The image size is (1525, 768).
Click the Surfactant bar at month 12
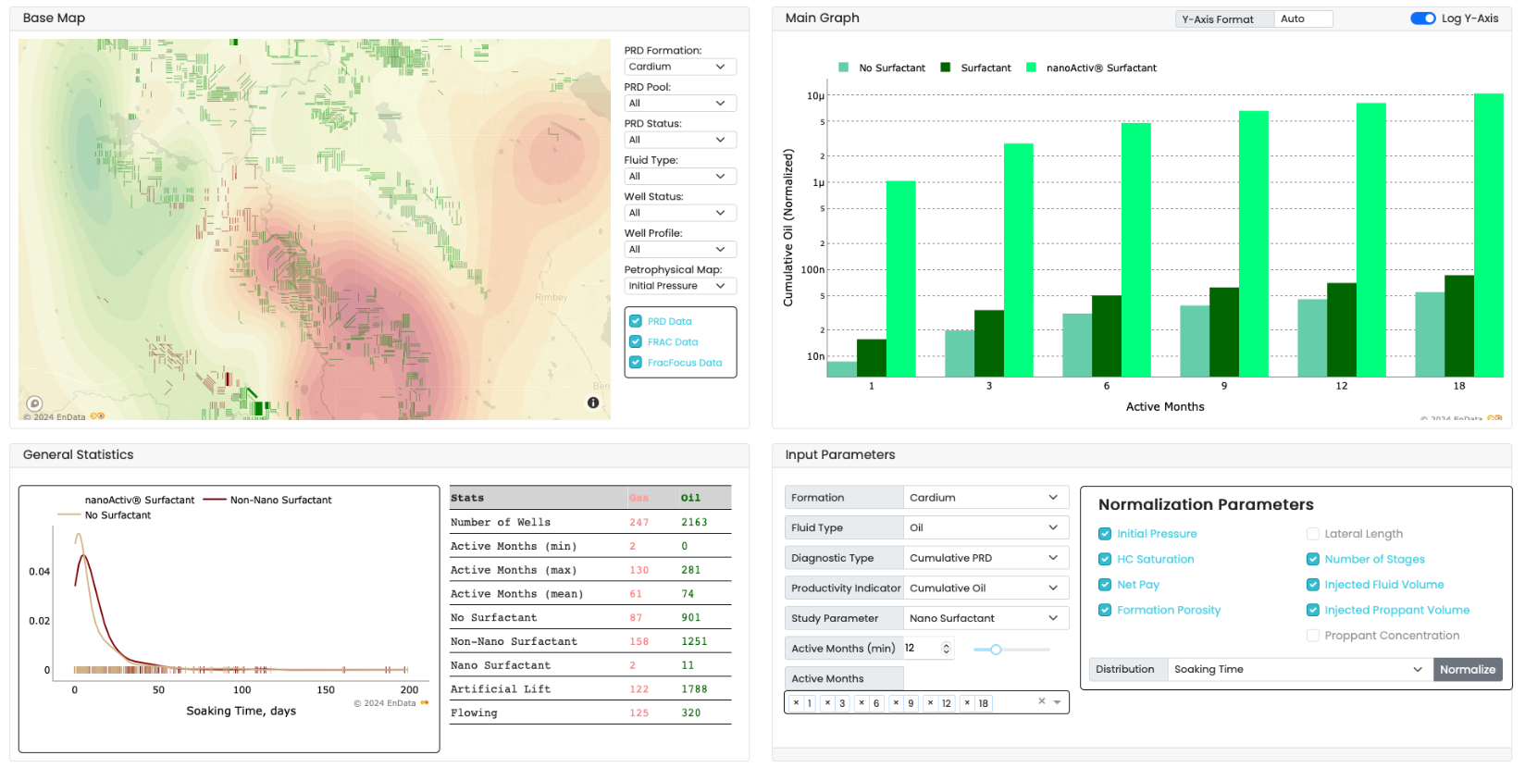click(x=1341, y=329)
